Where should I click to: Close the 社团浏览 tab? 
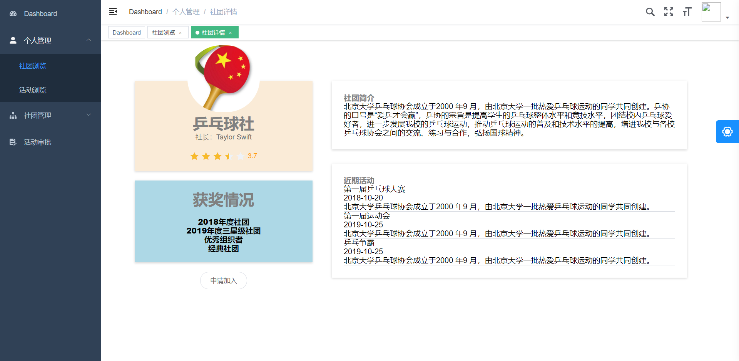coord(180,33)
